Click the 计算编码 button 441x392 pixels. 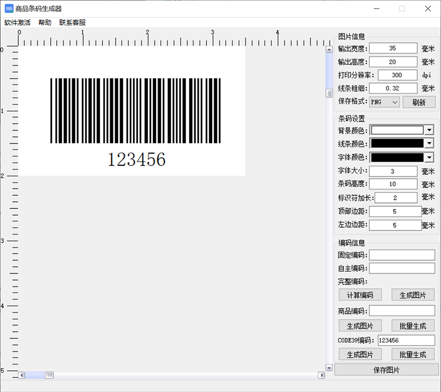coord(360,295)
